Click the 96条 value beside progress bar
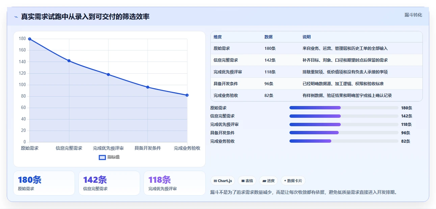Screen dimensions: 436x209 405,133
